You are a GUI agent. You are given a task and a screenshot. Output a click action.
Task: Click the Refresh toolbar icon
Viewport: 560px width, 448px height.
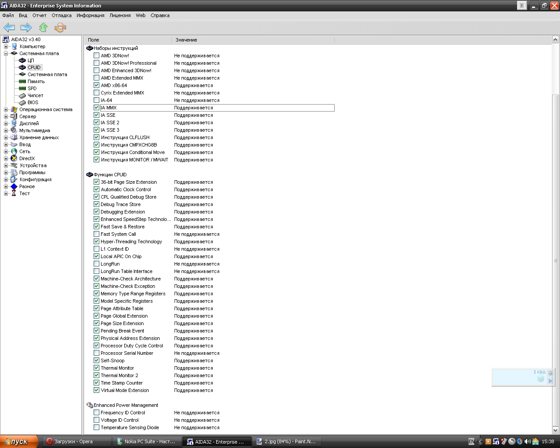click(x=60, y=28)
